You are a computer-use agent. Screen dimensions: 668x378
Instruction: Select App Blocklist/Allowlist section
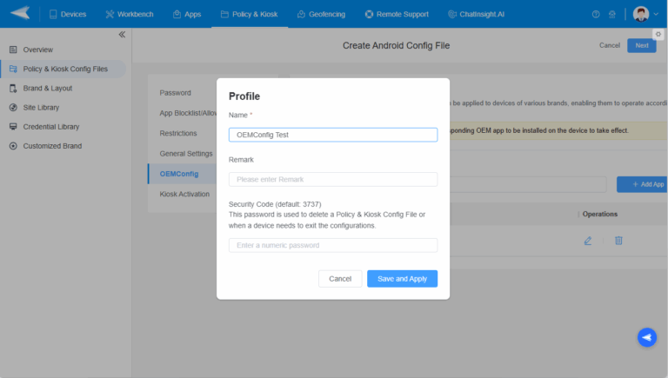click(188, 113)
